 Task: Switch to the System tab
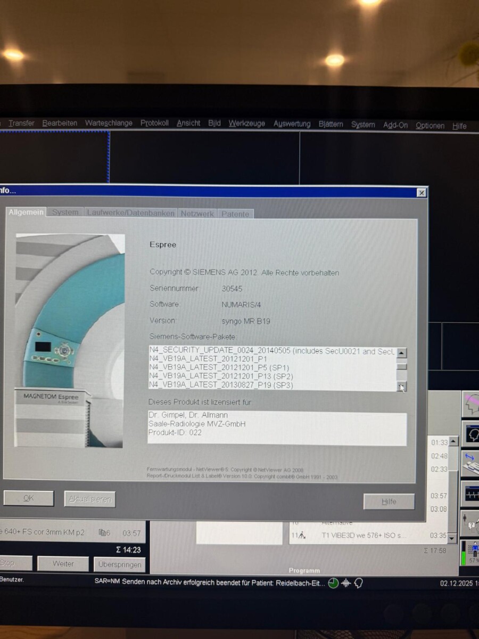point(65,212)
